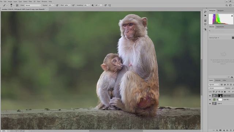Click the brush Opacity value field
The width and height of the screenshot is (234, 132).
click(x=50, y=5)
